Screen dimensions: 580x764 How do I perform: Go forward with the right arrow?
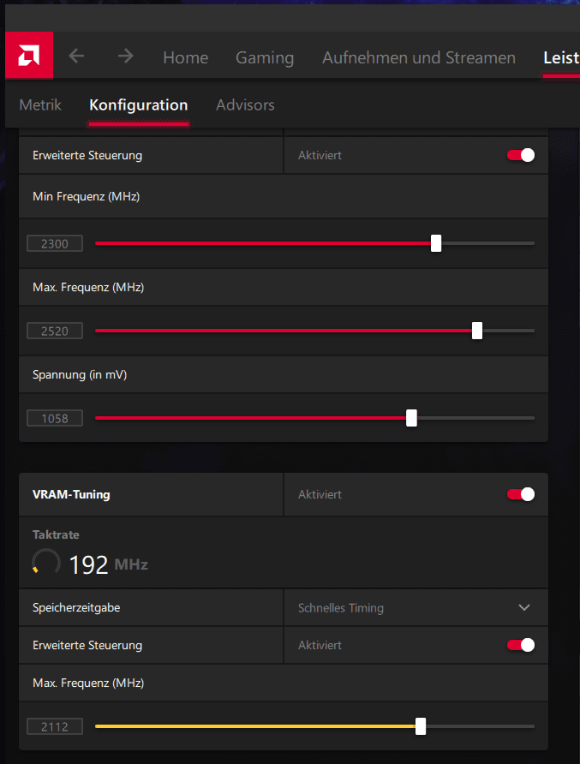pos(126,57)
